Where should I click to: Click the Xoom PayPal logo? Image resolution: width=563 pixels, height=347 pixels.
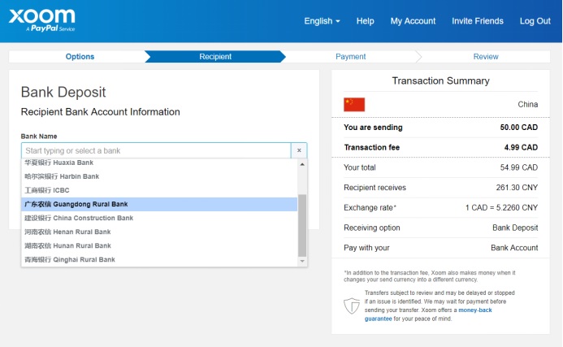click(x=42, y=20)
